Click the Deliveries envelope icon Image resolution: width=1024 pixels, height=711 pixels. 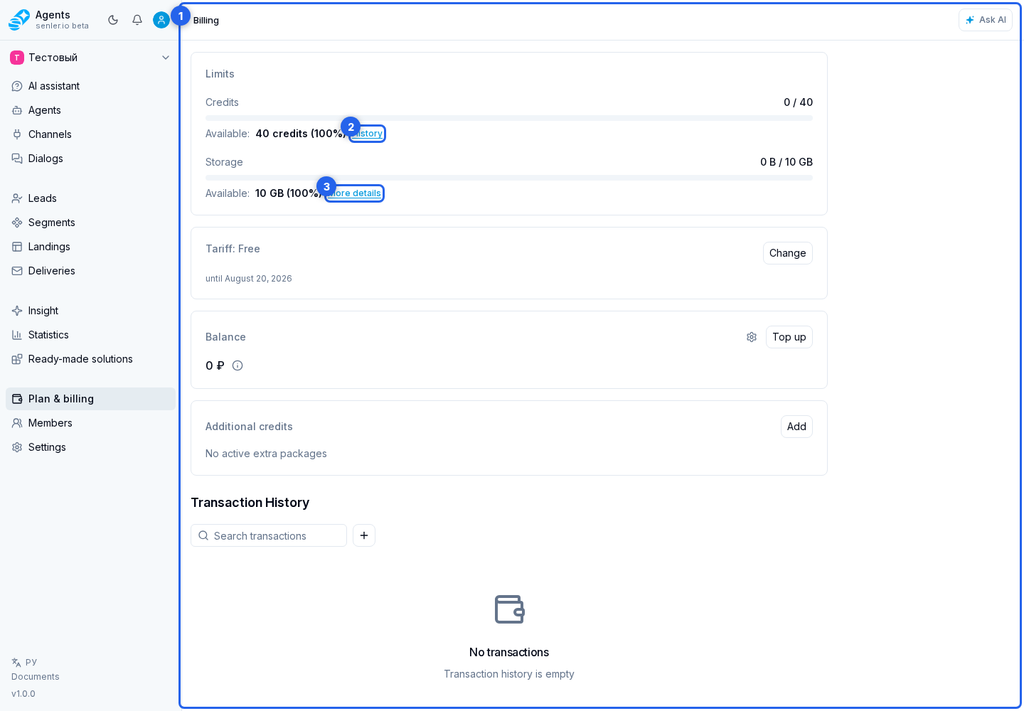click(17, 271)
